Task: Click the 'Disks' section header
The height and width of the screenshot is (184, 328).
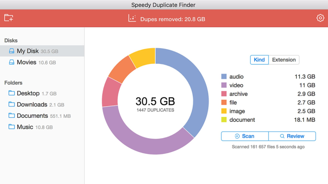Action: (x=11, y=40)
